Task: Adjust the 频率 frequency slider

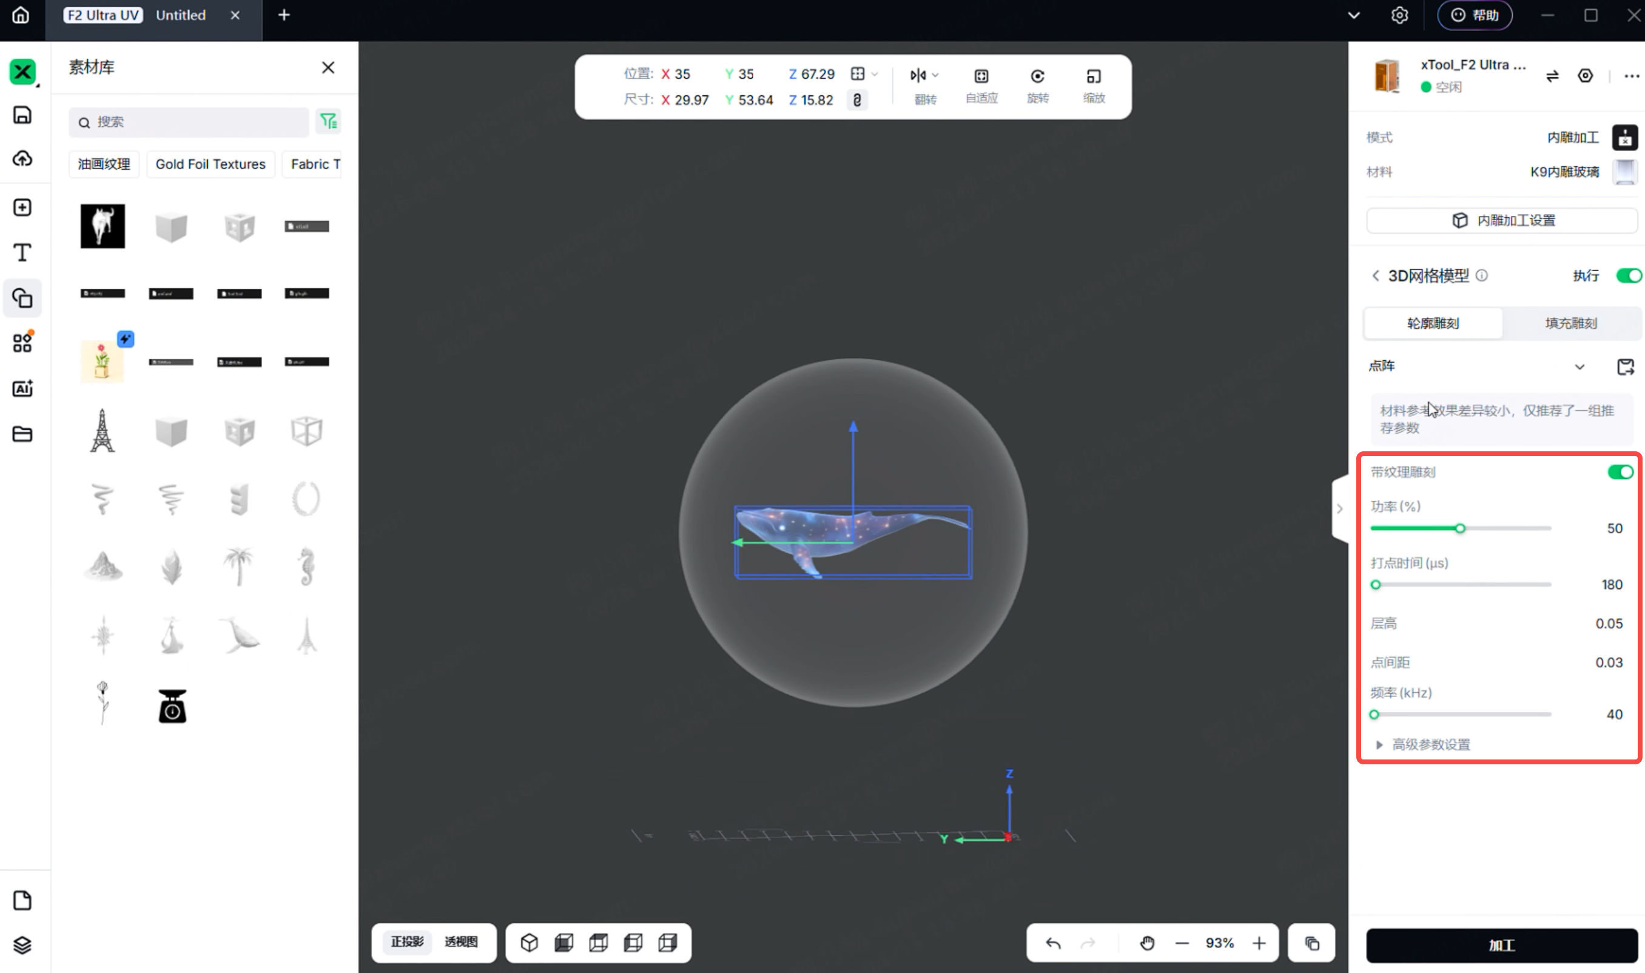Action: pos(1460,715)
